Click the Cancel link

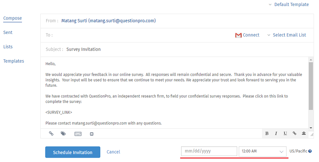point(113,152)
